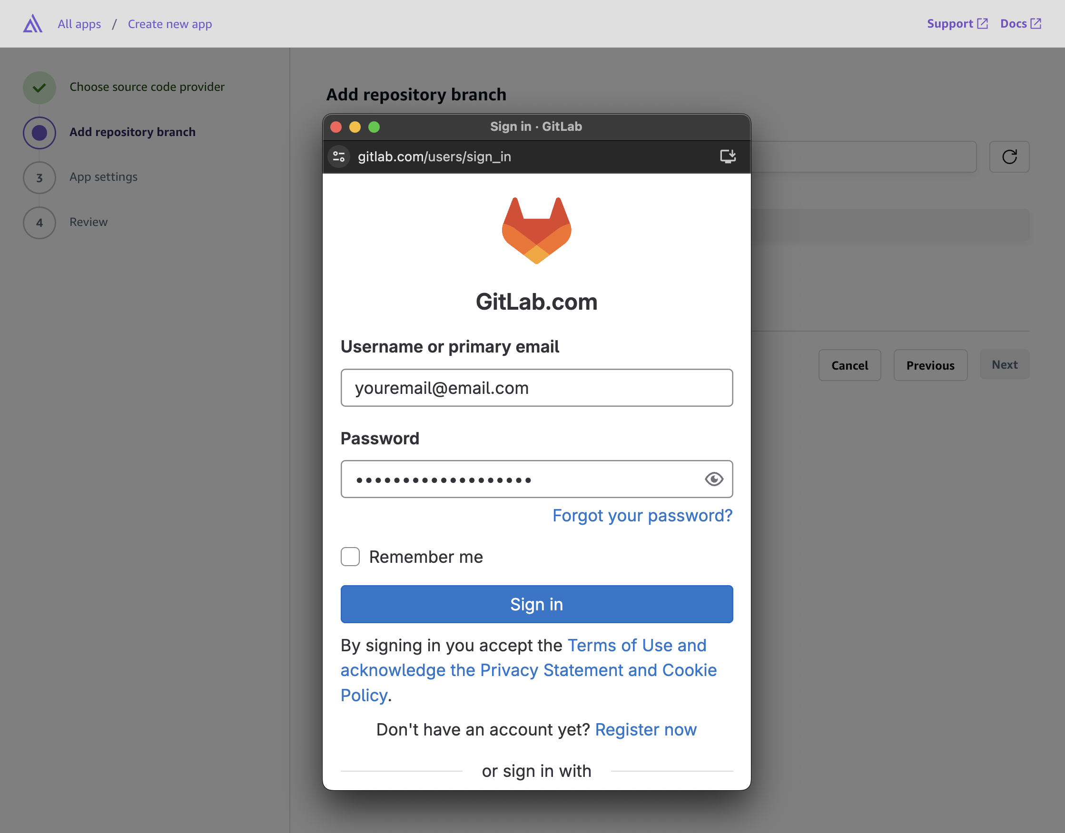Click the green checkmark step icon
The image size is (1065, 833).
pos(39,88)
